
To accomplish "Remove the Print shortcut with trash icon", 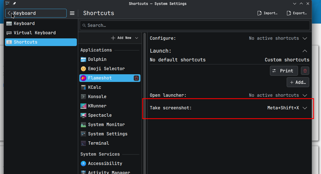I will click(x=305, y=71).
